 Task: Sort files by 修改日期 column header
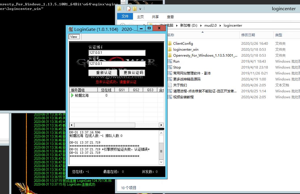pos(248,35)
